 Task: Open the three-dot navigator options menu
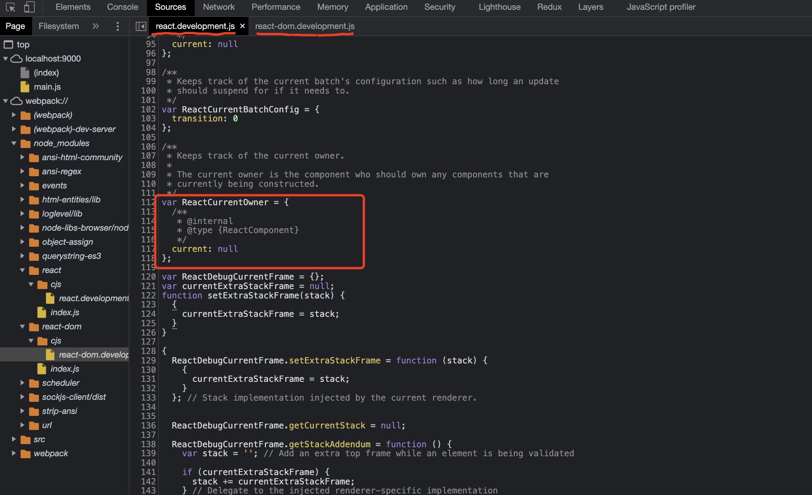click(118, 26)
